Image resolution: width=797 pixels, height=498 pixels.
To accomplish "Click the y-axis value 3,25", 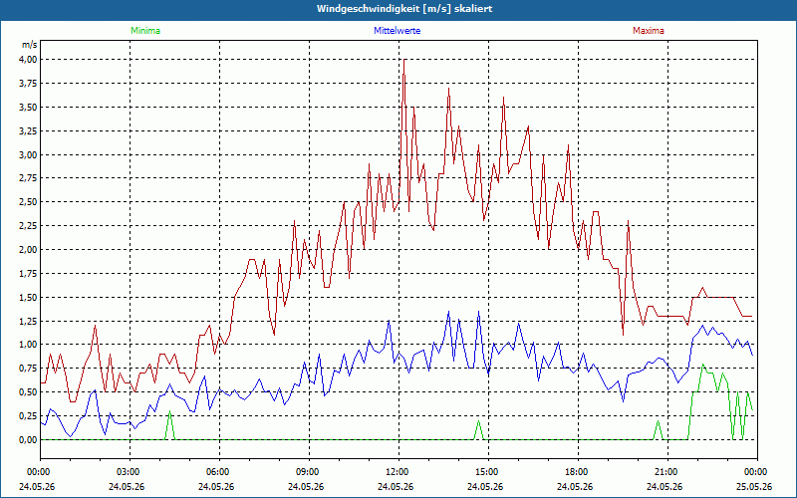I will point(28,131).
